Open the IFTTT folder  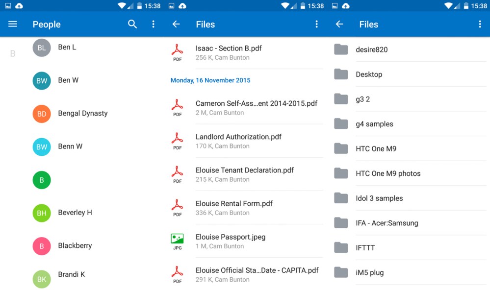click(365, 248)
